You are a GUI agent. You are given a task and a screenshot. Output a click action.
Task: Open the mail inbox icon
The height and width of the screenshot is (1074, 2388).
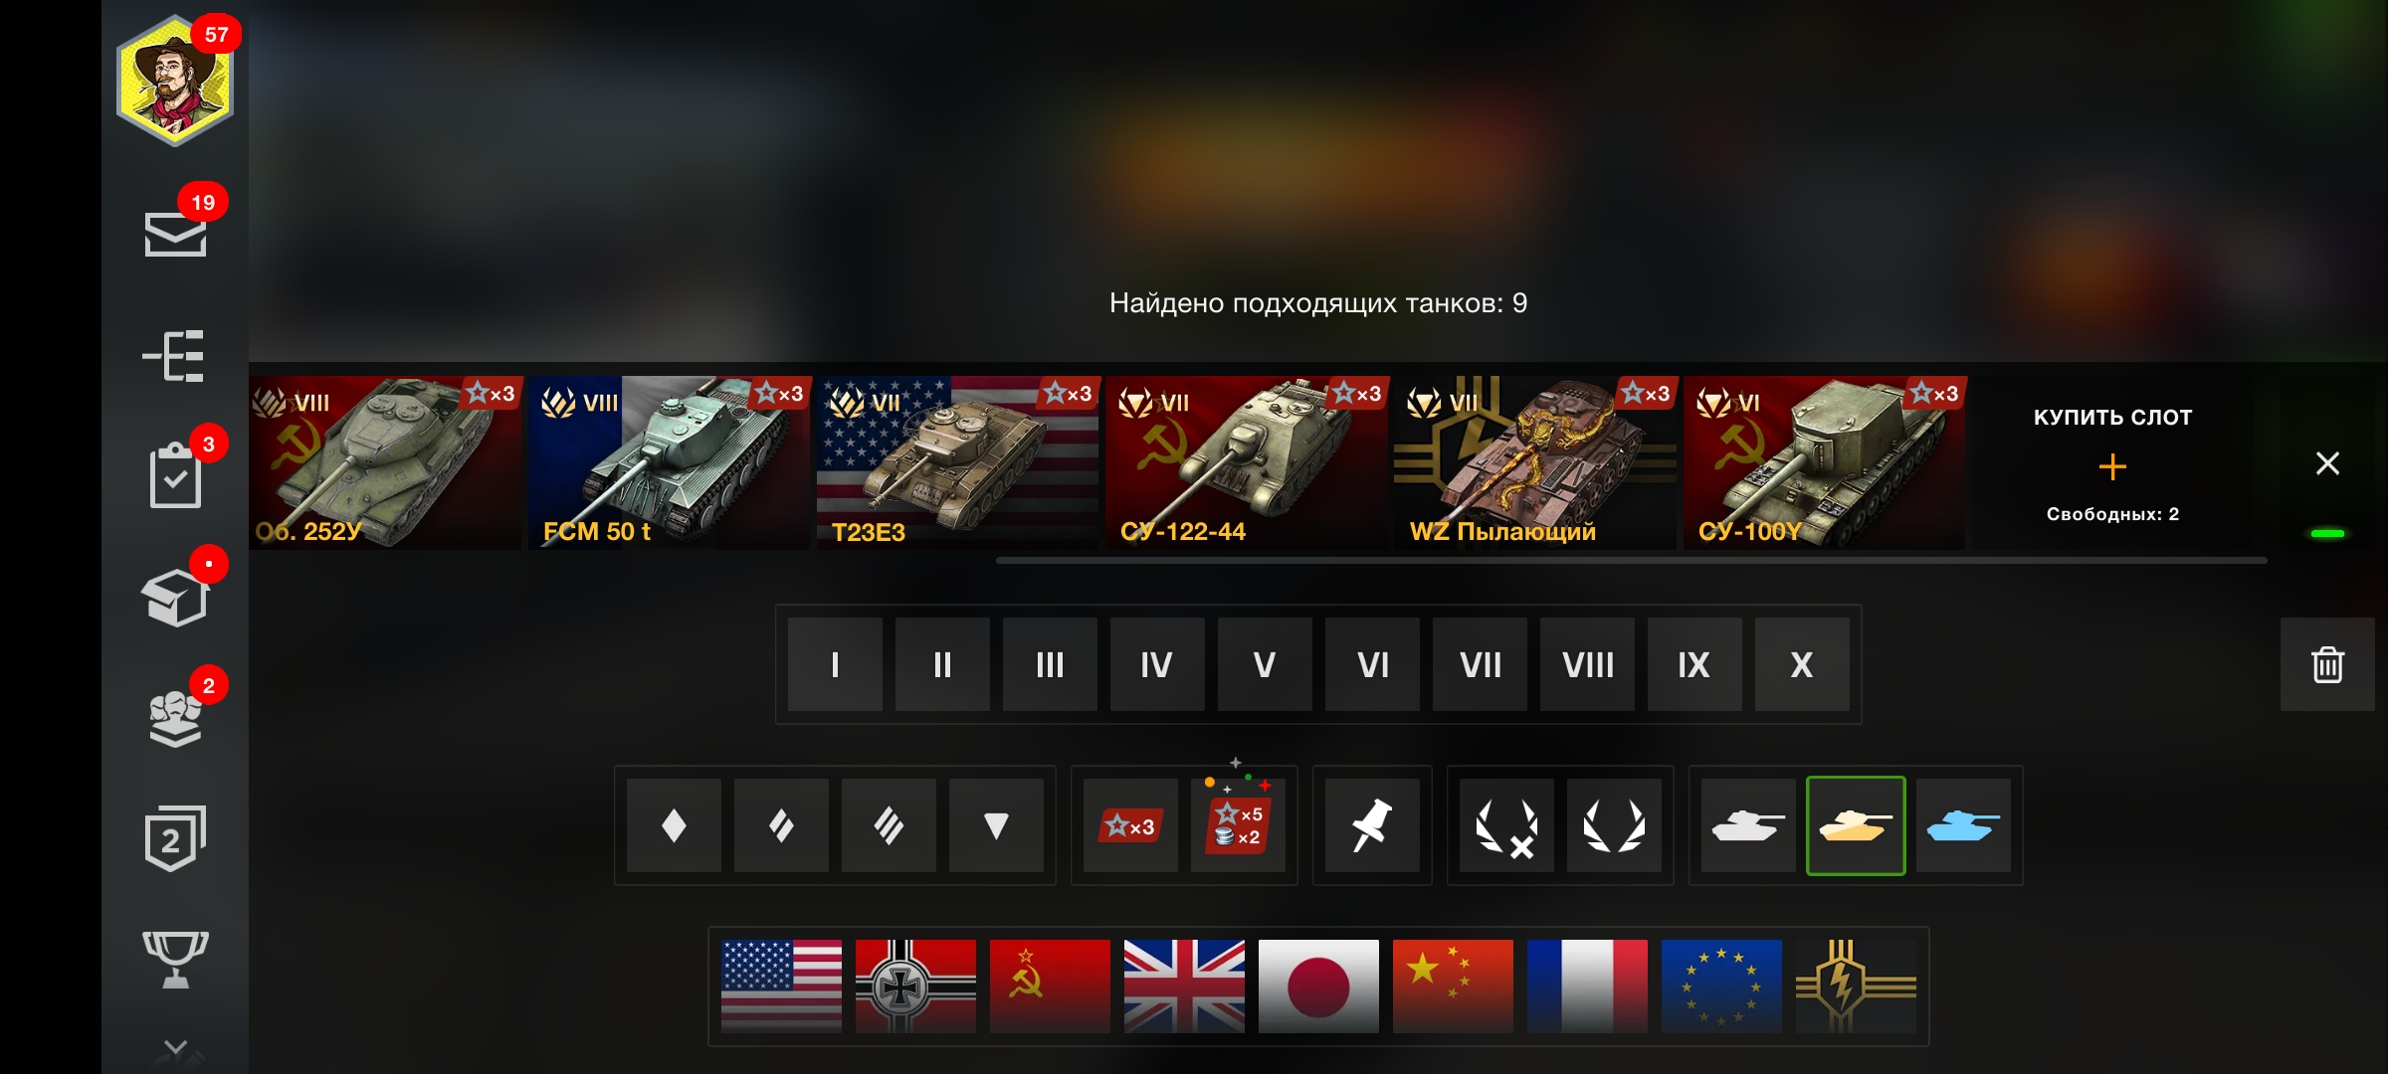(x=175, y=234)
